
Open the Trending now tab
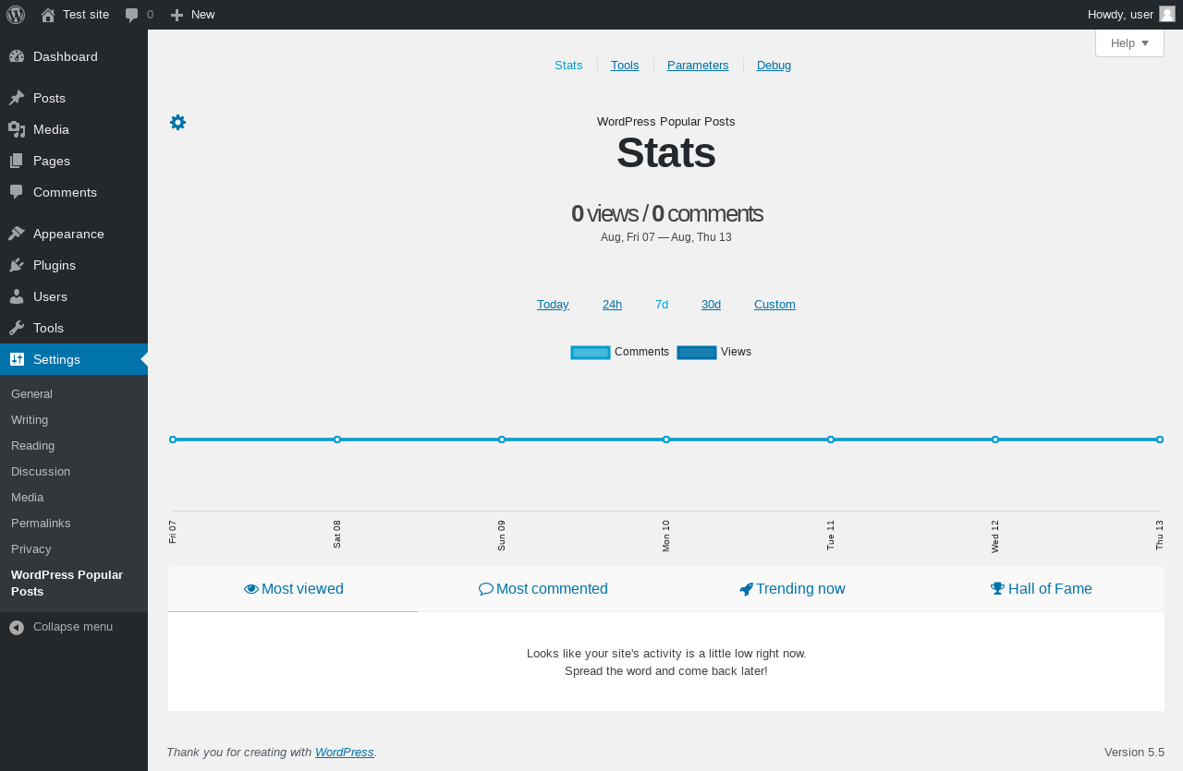(792, 589)
